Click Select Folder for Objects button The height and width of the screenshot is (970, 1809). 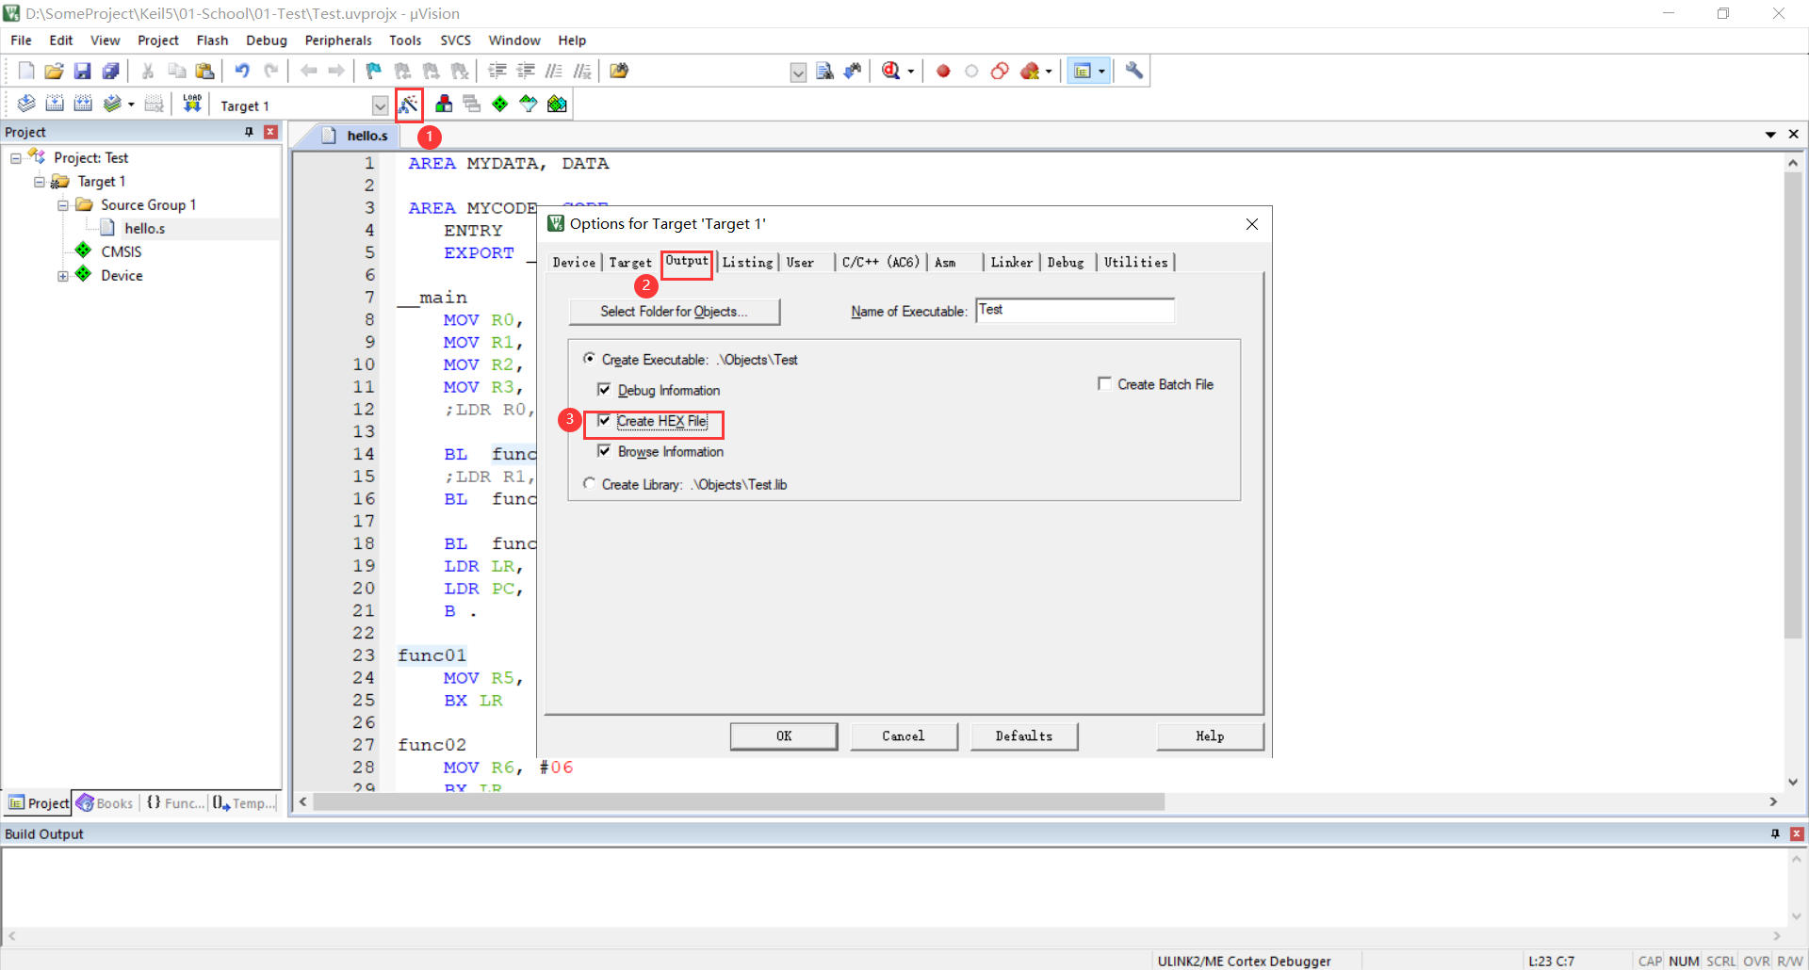[674, 312]
